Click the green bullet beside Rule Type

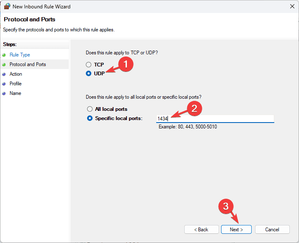tap(4, 55)
